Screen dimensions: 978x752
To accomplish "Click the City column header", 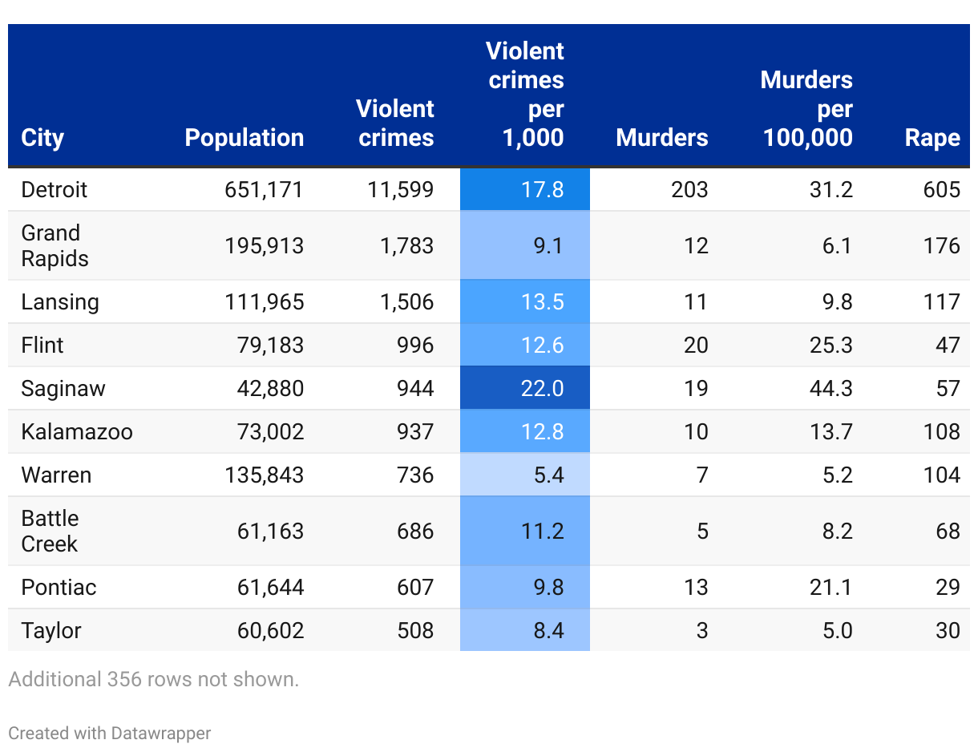I will [x=42, y=138].
